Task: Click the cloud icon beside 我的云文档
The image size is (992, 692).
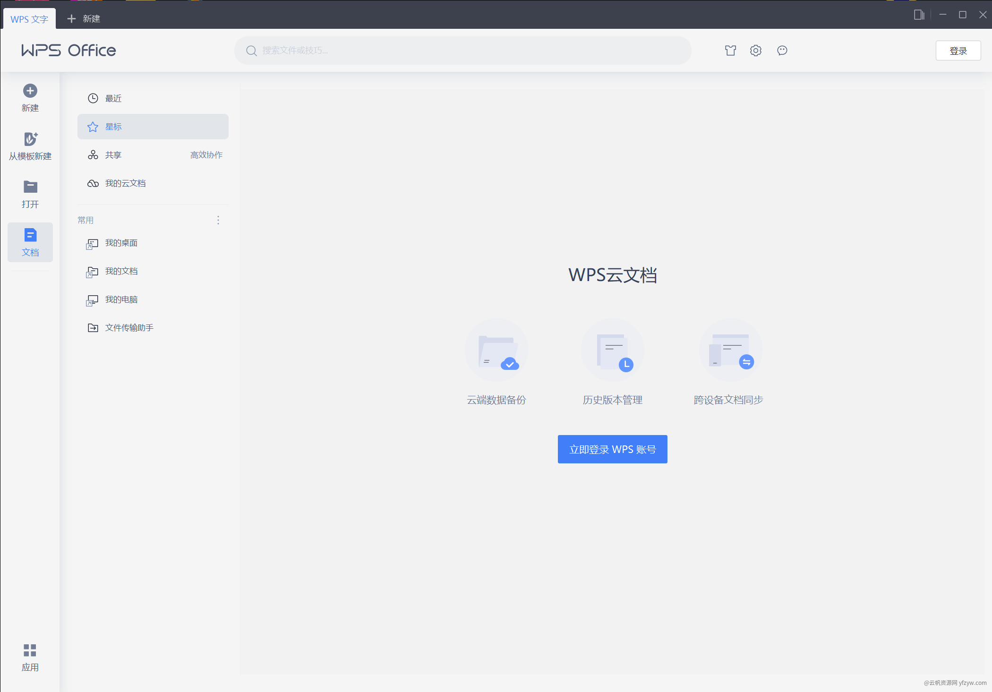Action: point(93,183)
